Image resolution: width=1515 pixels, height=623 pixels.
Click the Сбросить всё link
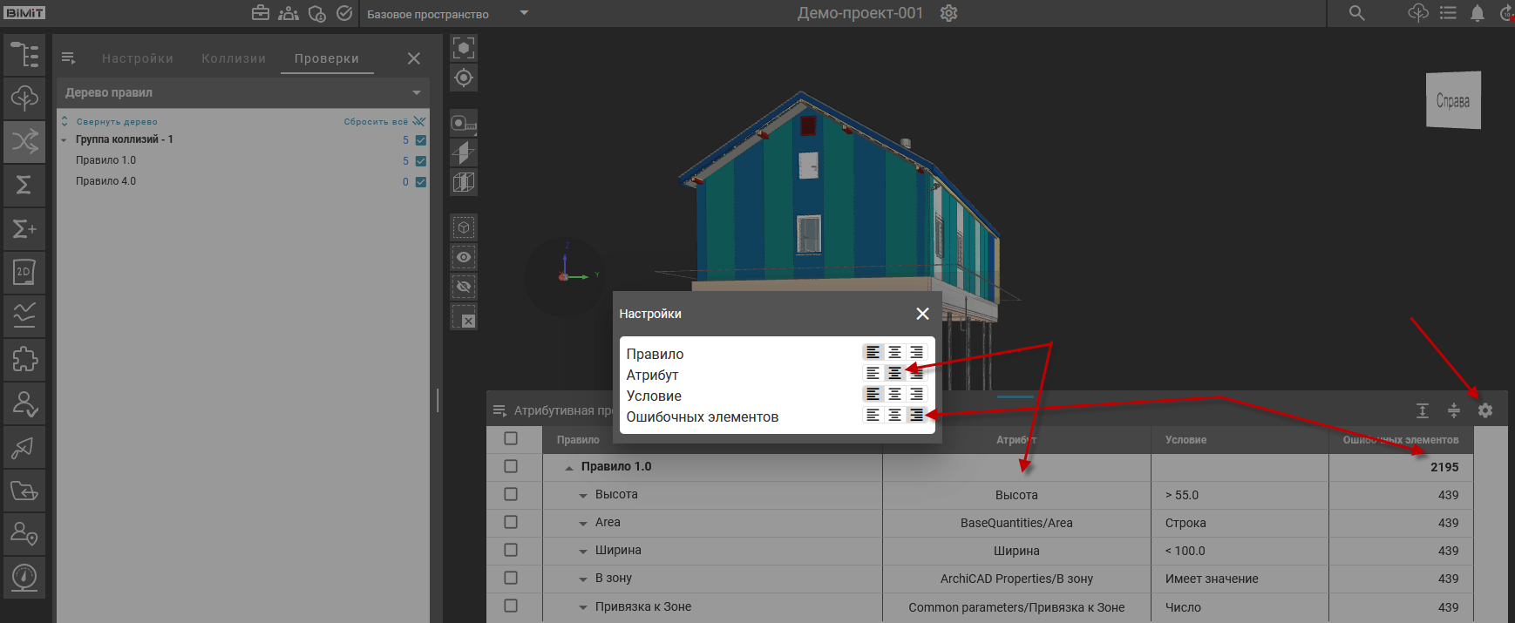[376, 122]
